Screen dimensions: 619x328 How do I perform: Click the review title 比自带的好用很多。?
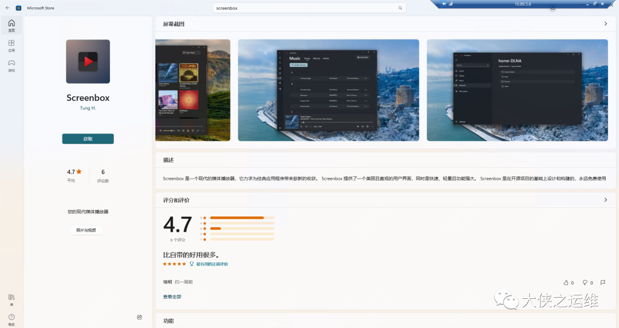pyautogui.click(x=191, y=255)
